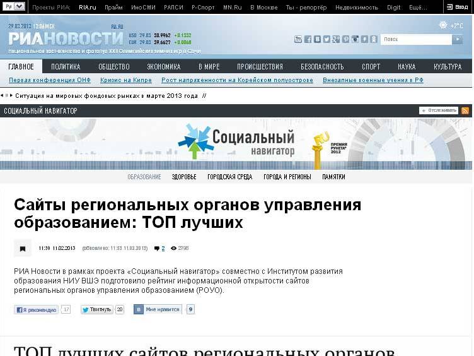Click the ticker previous arrow
Screen dimensions: 474x356
tap(2, 96)
